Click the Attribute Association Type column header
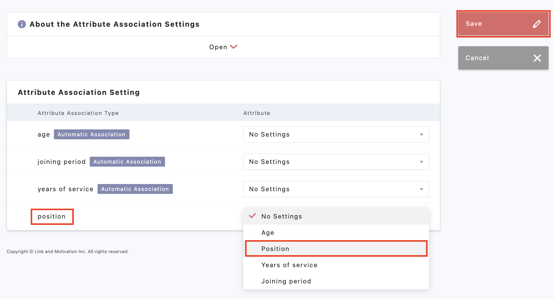Screen dimensions: 554x299 pos(78,113)
